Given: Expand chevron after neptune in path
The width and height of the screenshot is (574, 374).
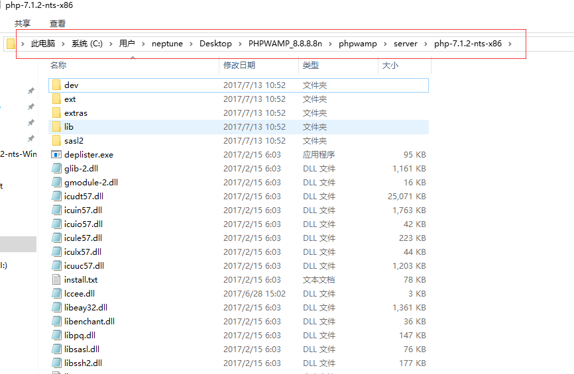Looking at the screenshot, I should click(191, 44).
